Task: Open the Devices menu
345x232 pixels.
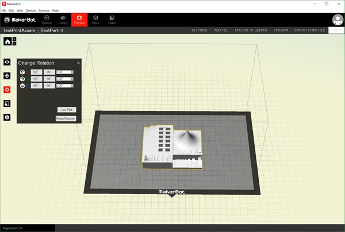Action: (30, 10)
